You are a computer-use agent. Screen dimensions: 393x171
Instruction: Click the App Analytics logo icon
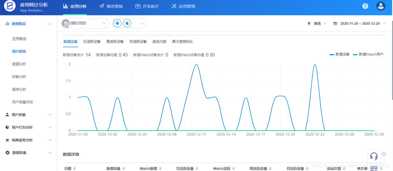10,6
